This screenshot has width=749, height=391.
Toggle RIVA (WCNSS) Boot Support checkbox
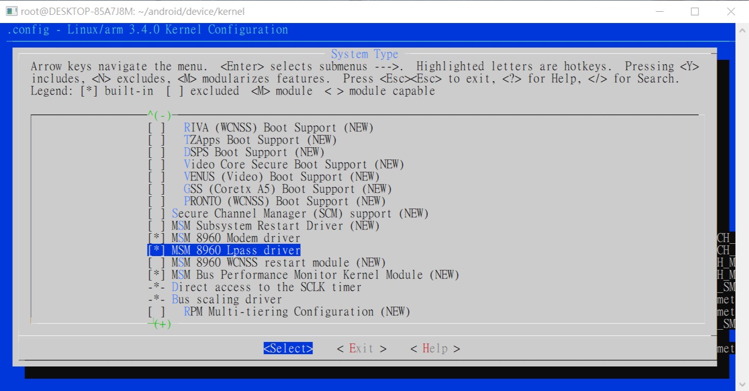157,128
